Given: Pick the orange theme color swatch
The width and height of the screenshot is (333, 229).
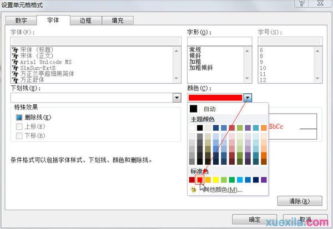Looking at the screenshot, I should pyautogui.click(x=264, y=128).
